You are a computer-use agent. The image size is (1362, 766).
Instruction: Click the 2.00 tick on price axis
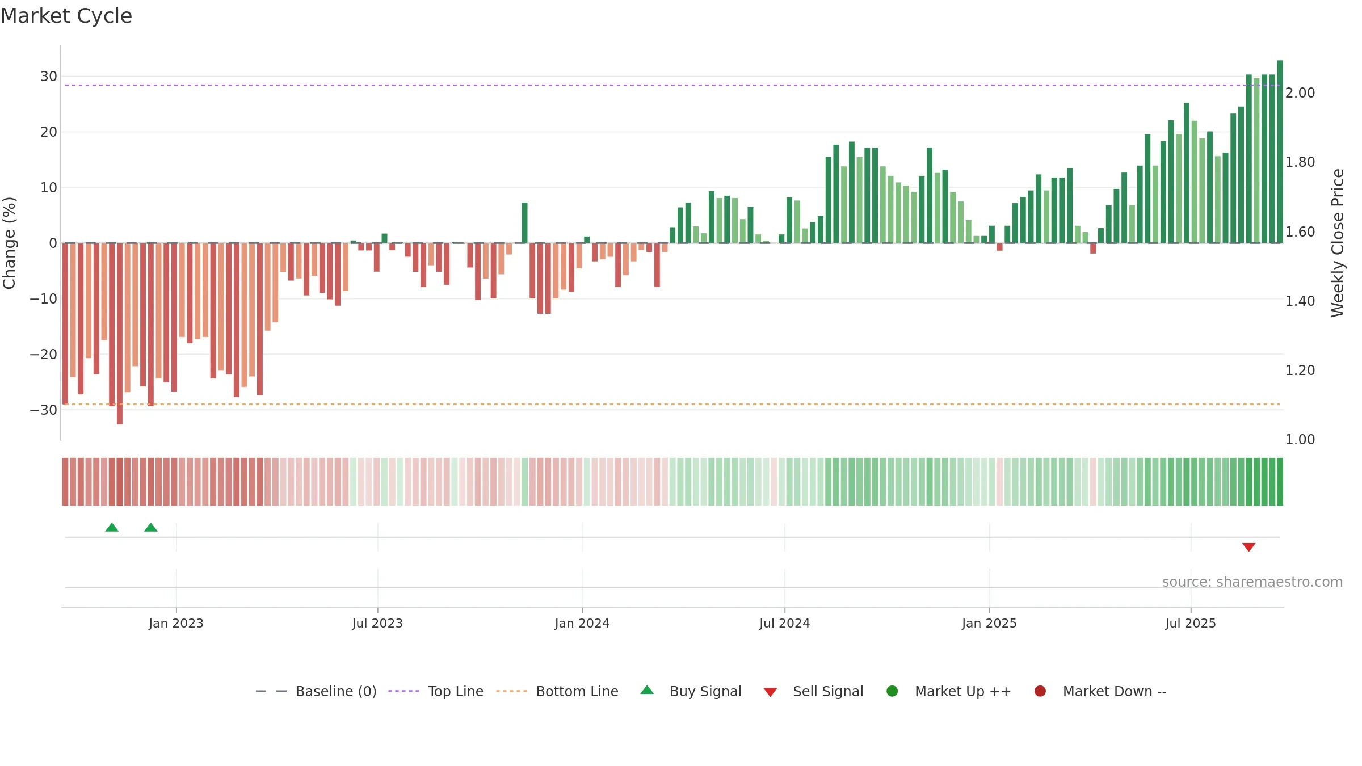[x=1300, y=93]
